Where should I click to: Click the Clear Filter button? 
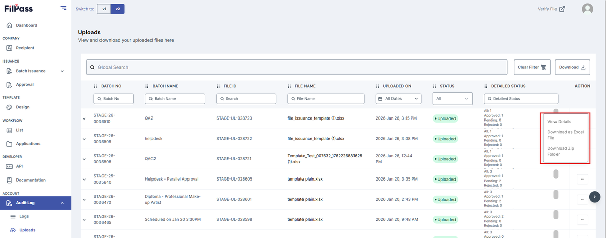coord(533,67)
